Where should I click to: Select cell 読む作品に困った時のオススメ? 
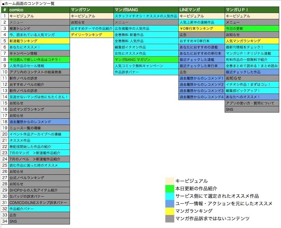tap(39, 165)
